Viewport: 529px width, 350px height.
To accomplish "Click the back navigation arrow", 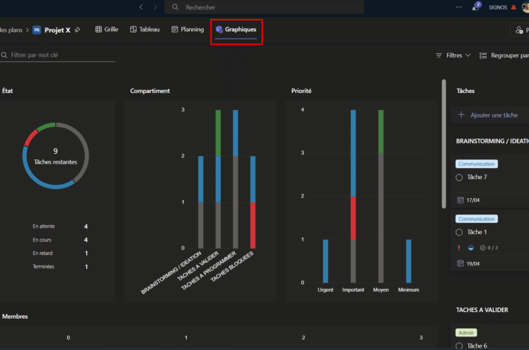I will [141, 7].
